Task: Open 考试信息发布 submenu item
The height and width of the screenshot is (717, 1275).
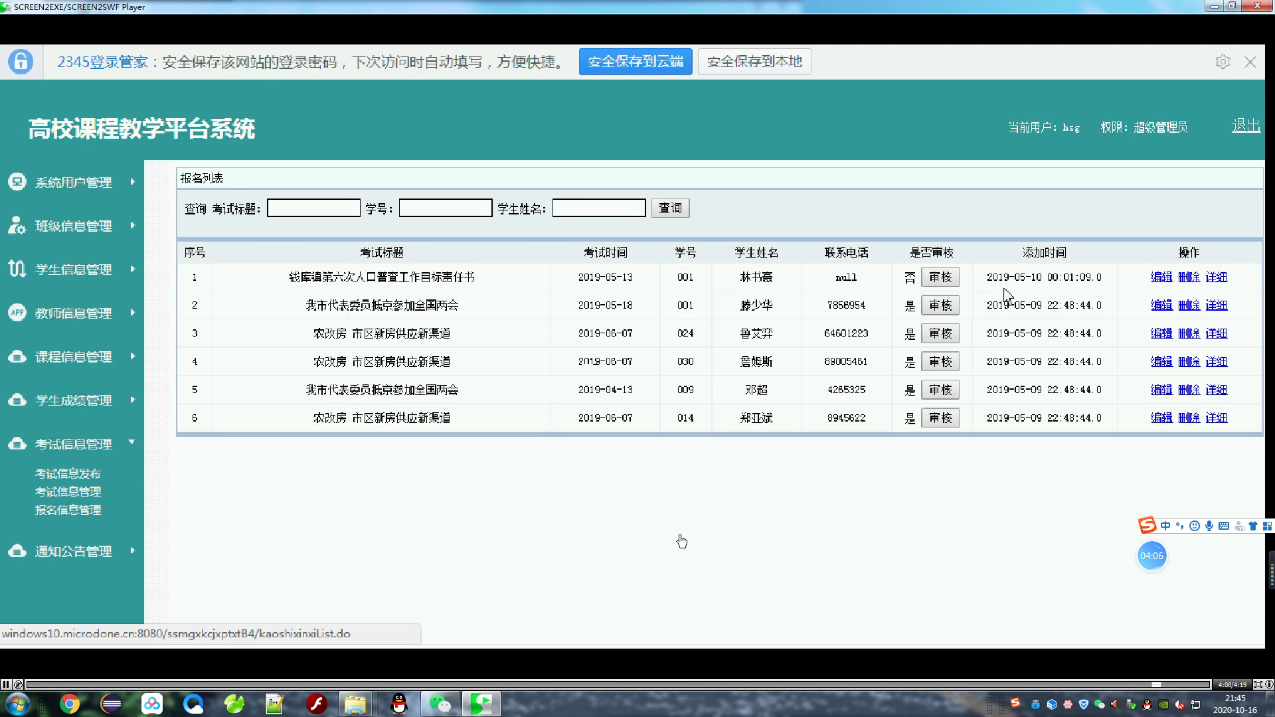Action: 68,473
